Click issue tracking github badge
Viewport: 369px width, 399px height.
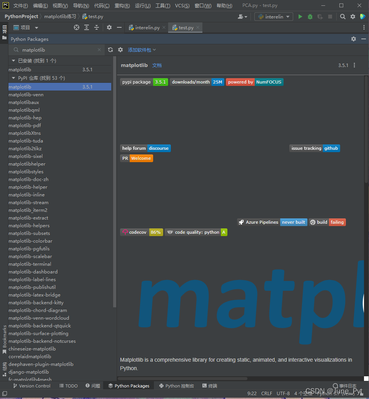(x=315, y=148)
